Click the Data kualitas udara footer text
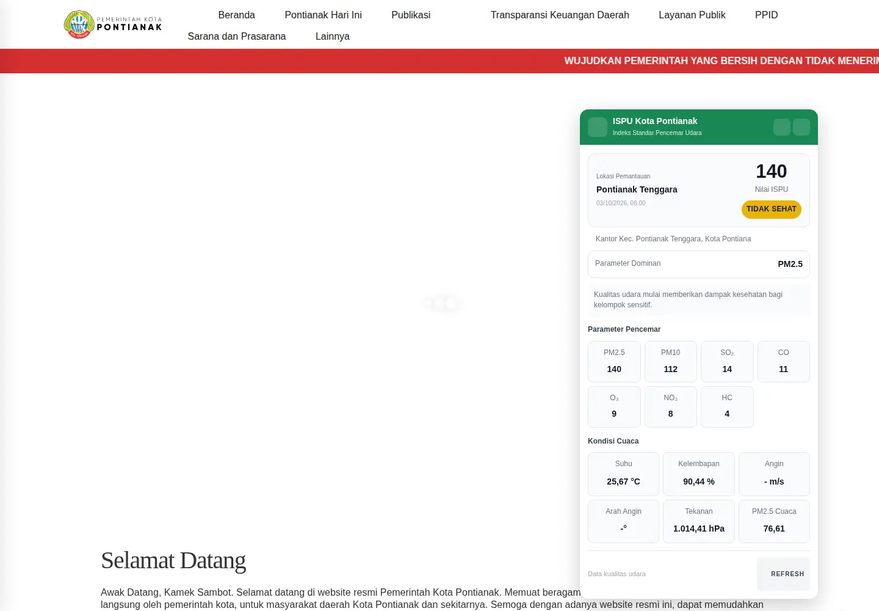 tap(617, 574)
